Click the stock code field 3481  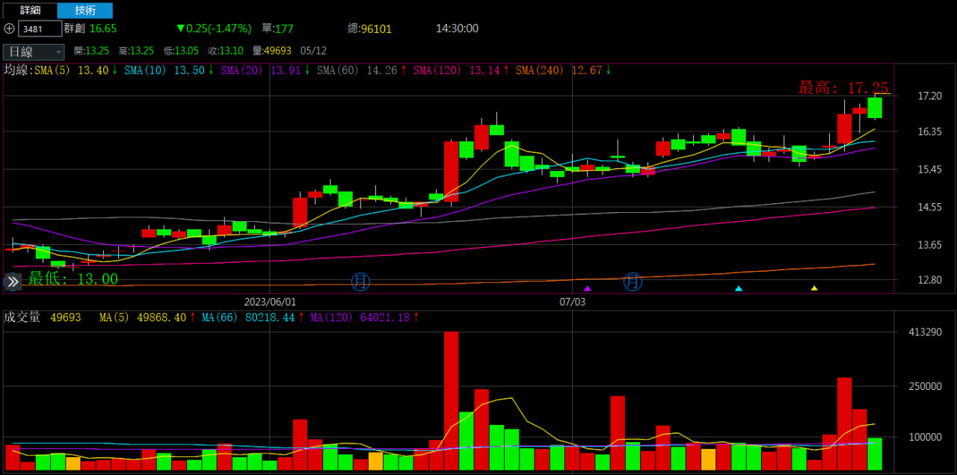[x=40, y=29]
